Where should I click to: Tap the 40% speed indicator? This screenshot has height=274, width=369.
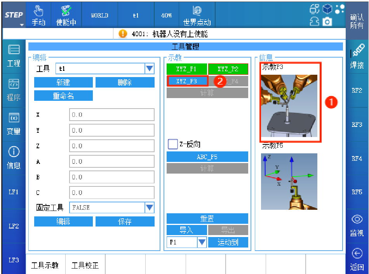(166, 16)
